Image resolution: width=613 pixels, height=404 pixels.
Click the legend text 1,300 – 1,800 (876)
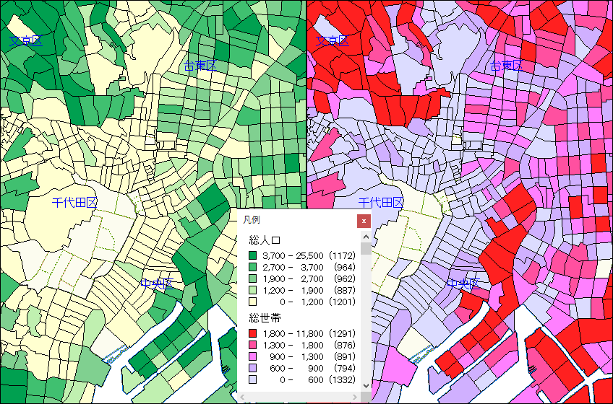coord(309,345)
